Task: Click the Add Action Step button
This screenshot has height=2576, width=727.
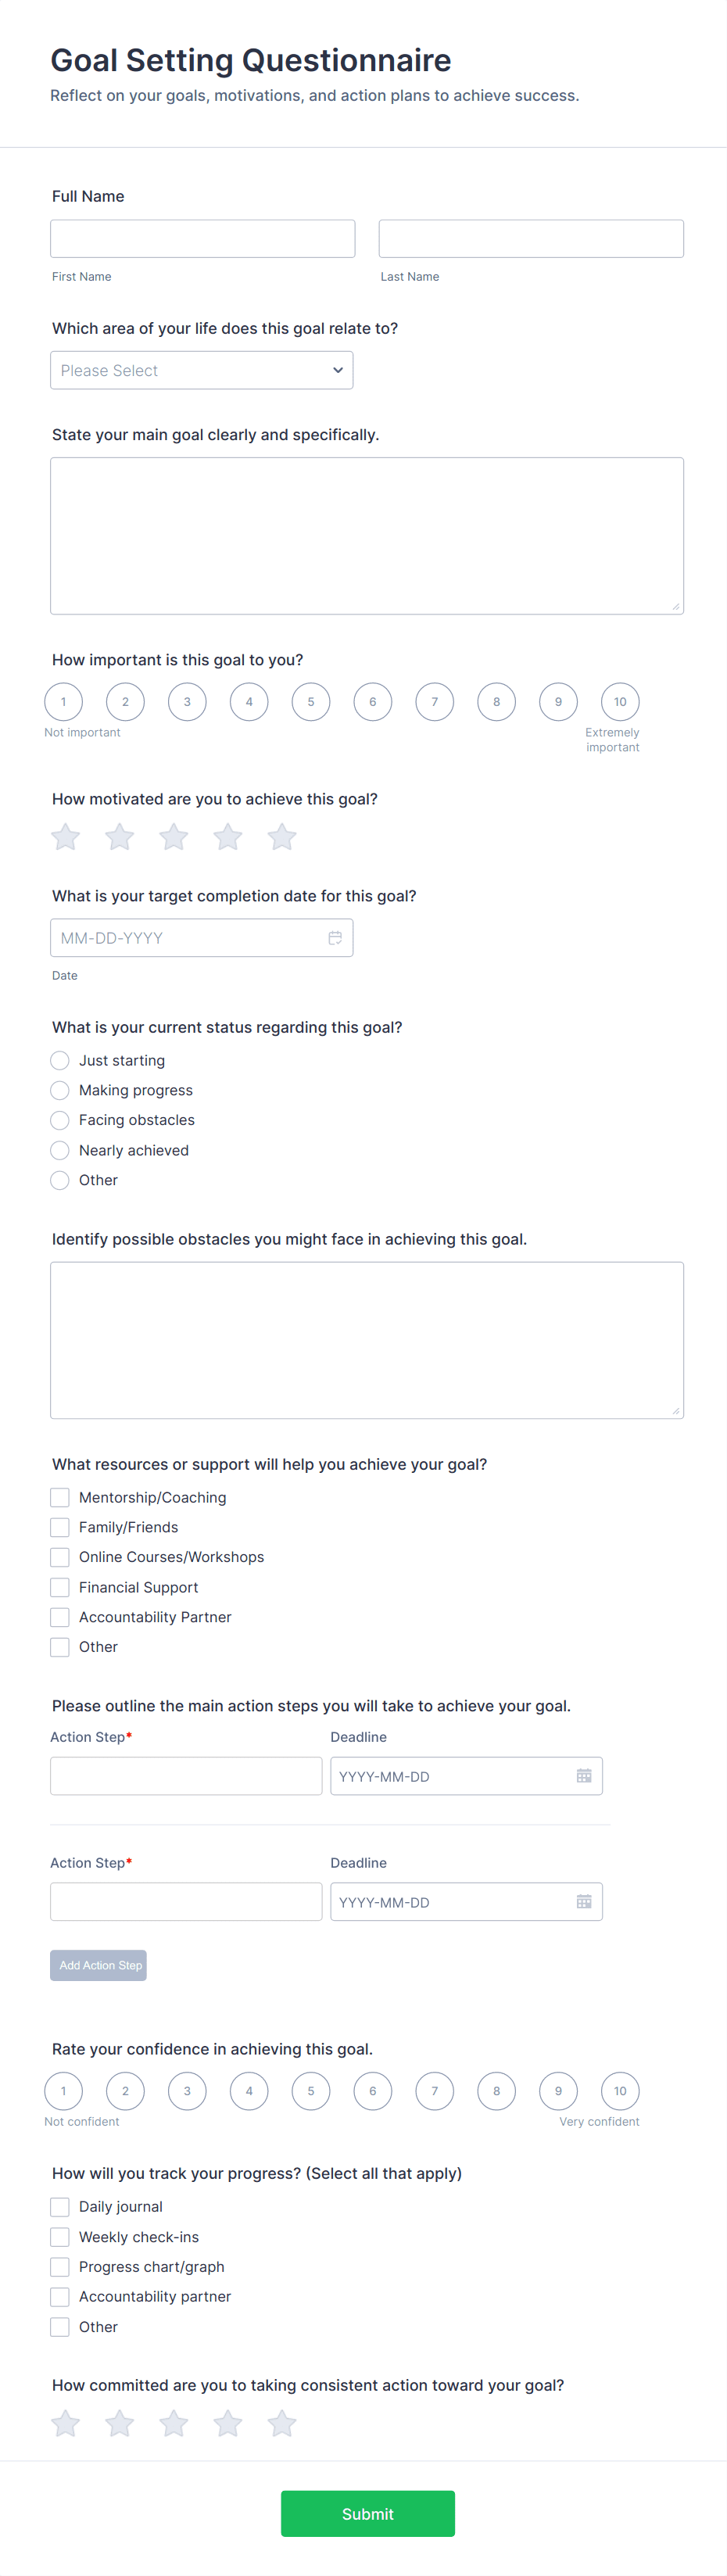Action: pyautogui.click(x=98, y=1965)
